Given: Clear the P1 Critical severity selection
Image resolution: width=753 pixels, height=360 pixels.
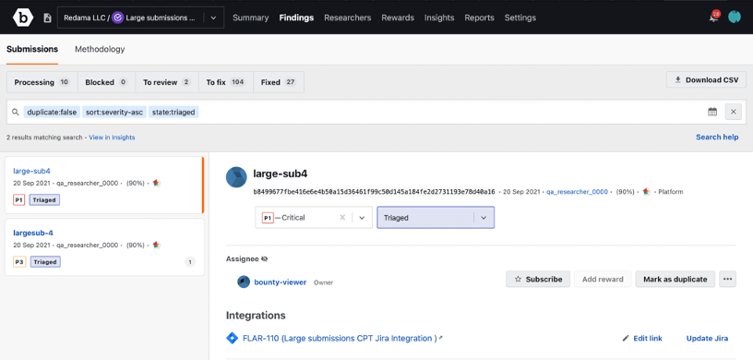Looking at the screenshot, I should click(342, 218).
